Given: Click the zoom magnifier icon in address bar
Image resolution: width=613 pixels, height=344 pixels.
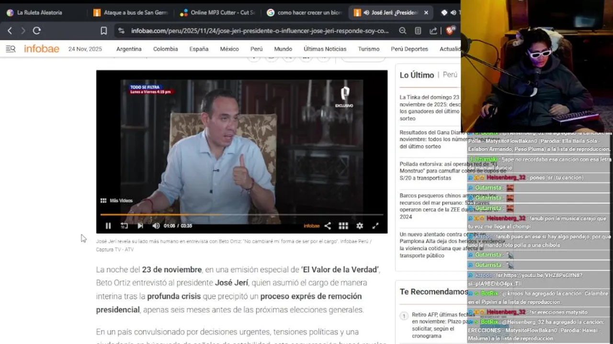Looking at the screenshot, I should tap(403, 31).
